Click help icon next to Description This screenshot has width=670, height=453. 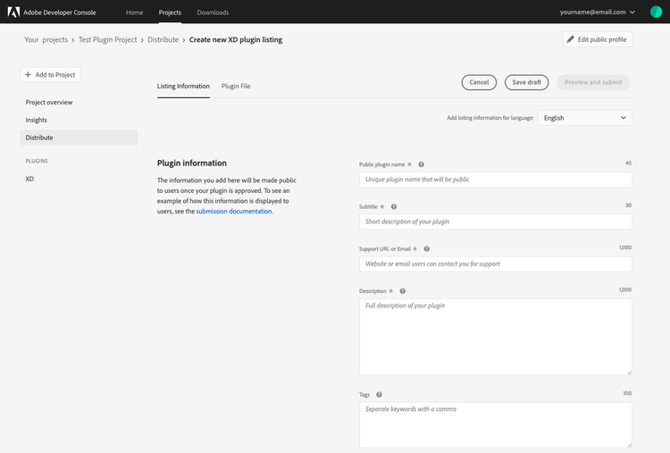coord(403,291)
